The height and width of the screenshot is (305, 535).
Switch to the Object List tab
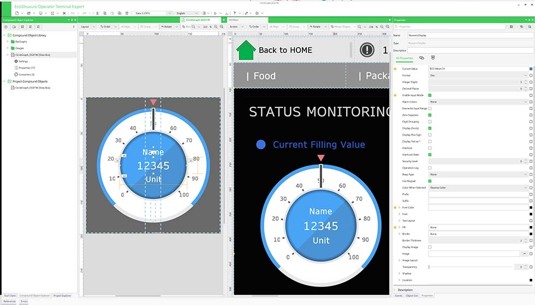click(412, 296)
